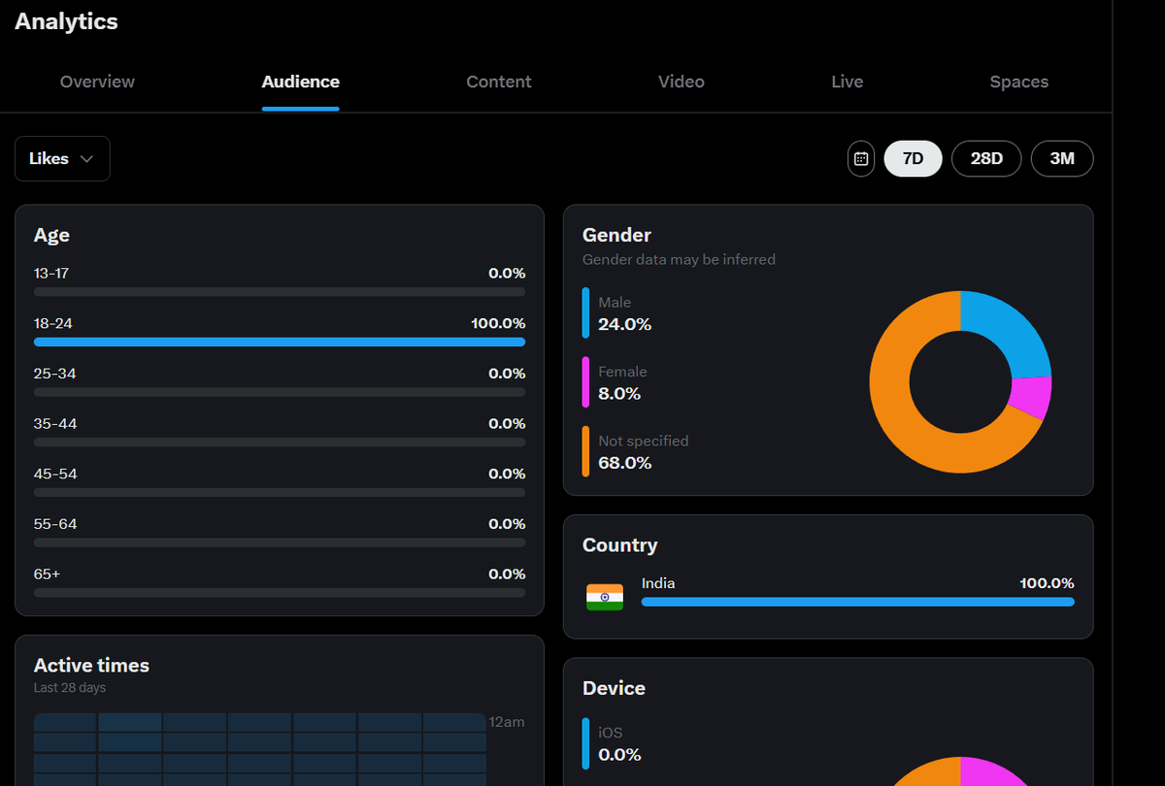Click the 18-24 100.0% value
This screenshot has width=1165, height=786.
click(x=498, y=323)
